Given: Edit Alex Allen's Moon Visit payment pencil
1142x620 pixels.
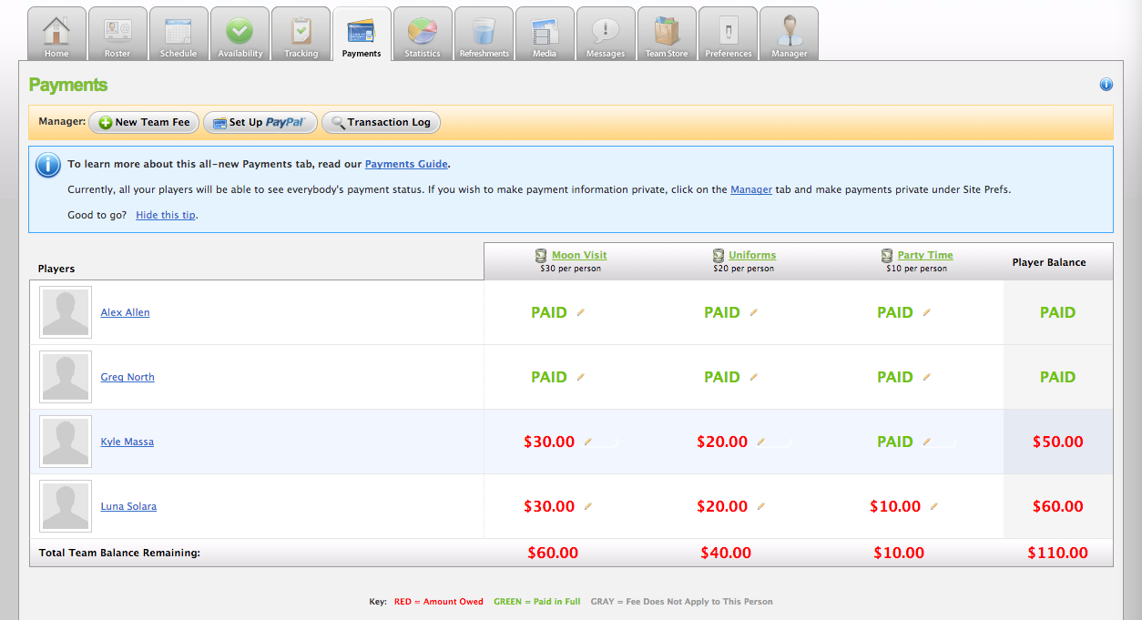Looking at the screenshot, I should (581, 312).
